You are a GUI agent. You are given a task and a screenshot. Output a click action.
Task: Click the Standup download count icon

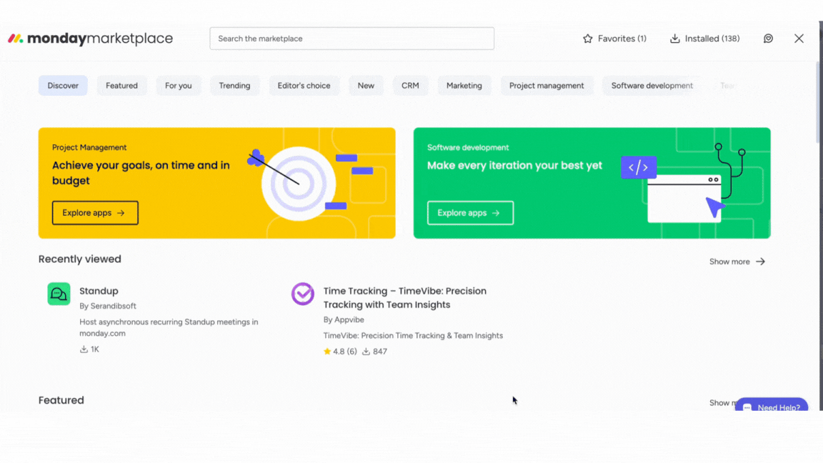pos(84,349)
